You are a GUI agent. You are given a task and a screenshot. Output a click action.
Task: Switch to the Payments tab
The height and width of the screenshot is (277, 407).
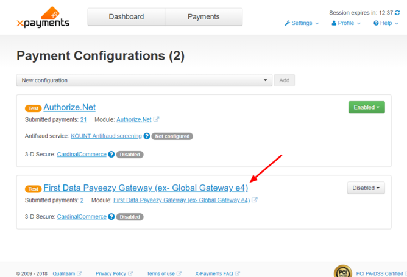(x=203, y=16)
